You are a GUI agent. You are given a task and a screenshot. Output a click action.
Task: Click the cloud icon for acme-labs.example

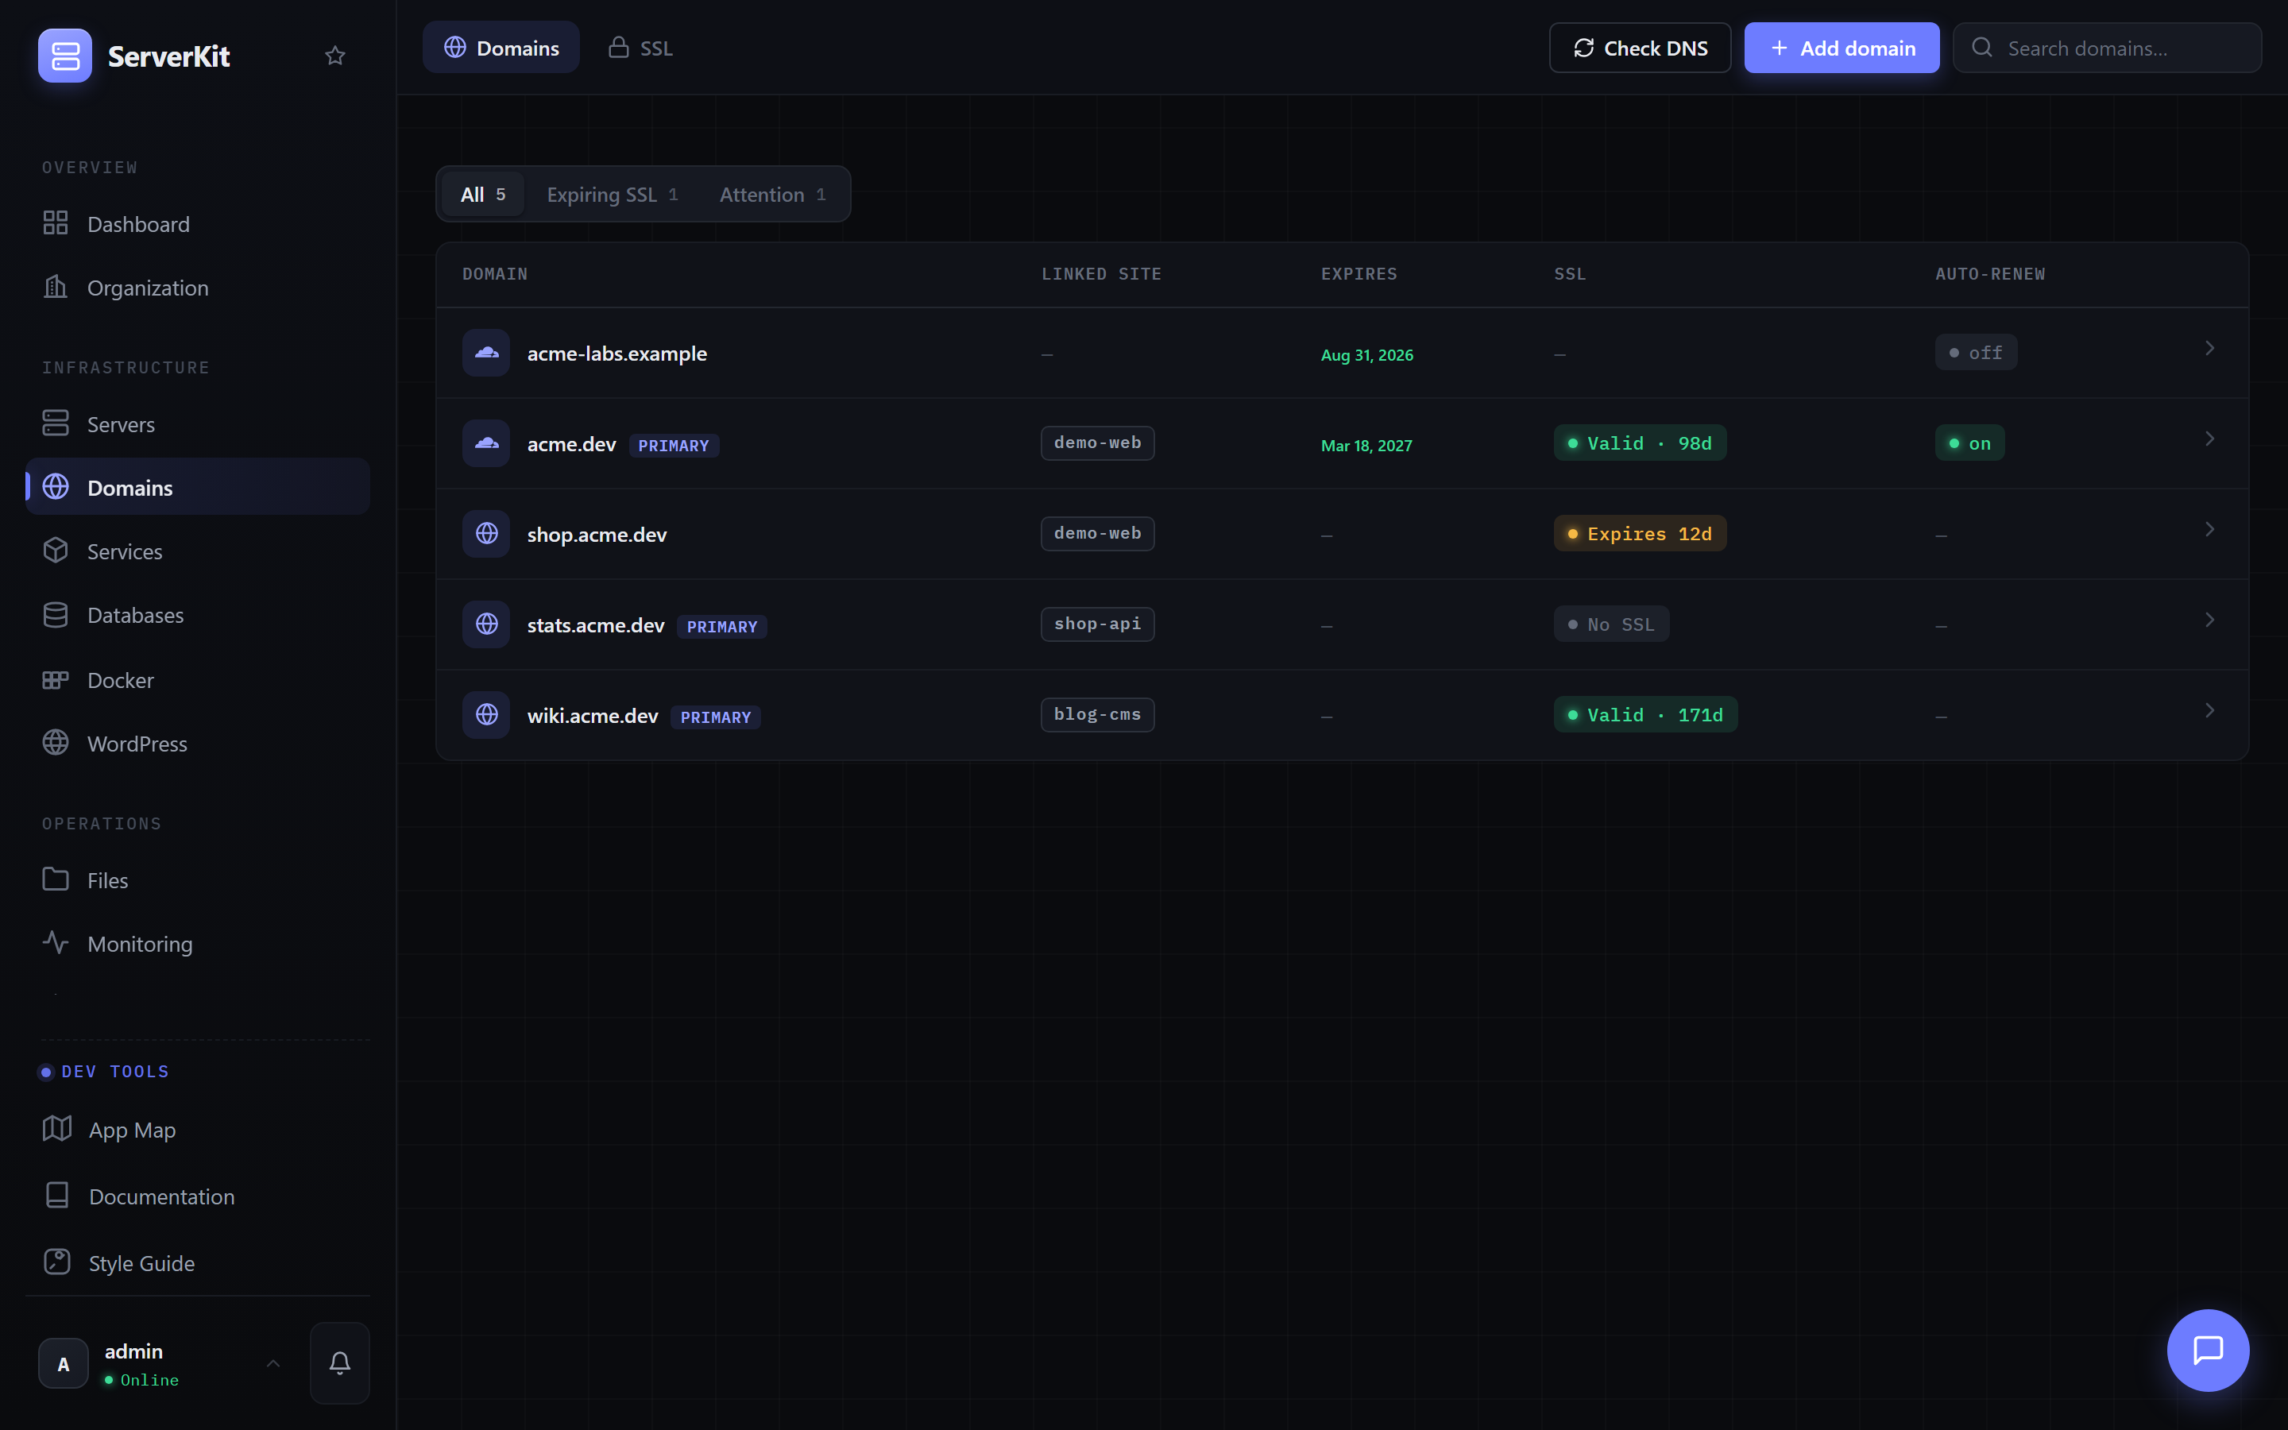pos(487,353)
